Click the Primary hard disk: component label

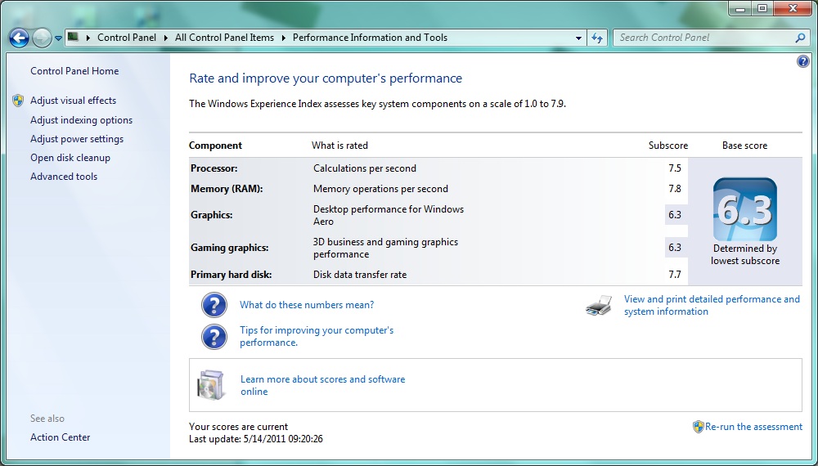click(231, 275)
